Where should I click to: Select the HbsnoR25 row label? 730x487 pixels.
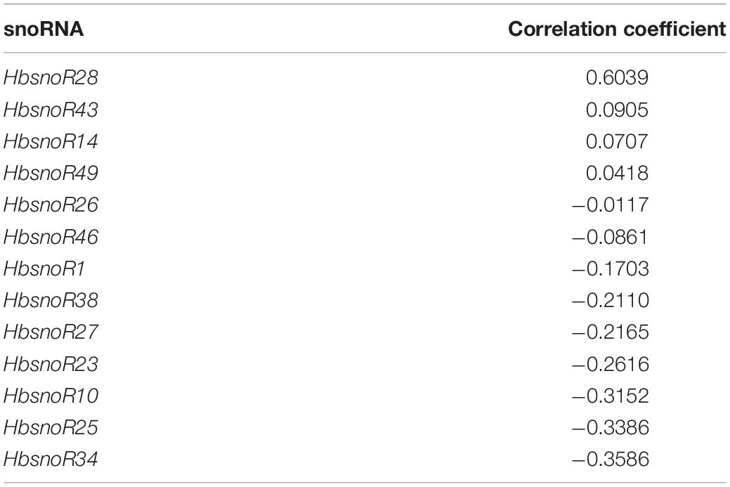coord(51,427)
